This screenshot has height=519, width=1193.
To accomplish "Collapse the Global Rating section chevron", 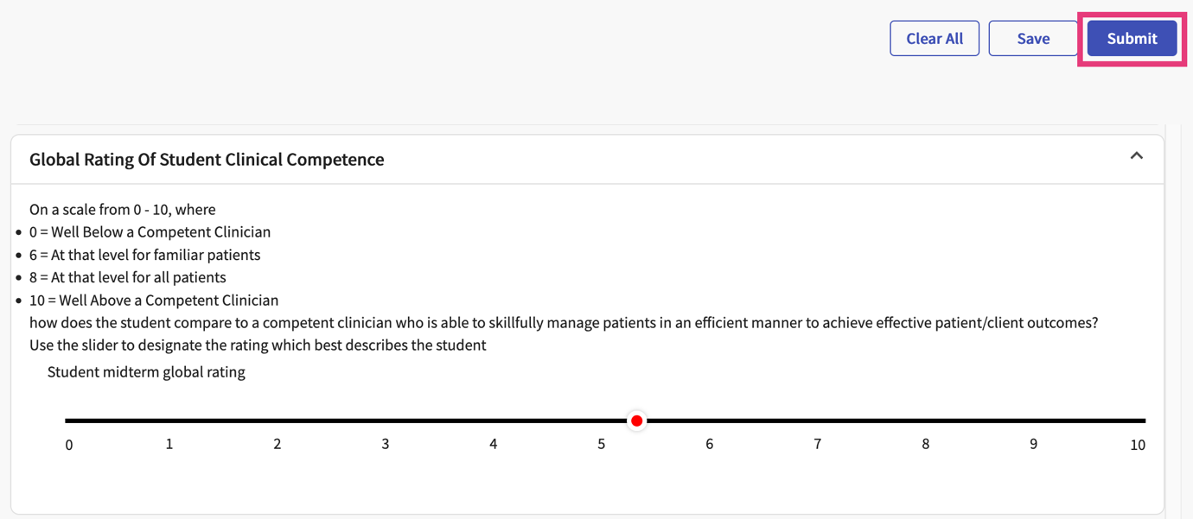I will [x=1137, y=156].
